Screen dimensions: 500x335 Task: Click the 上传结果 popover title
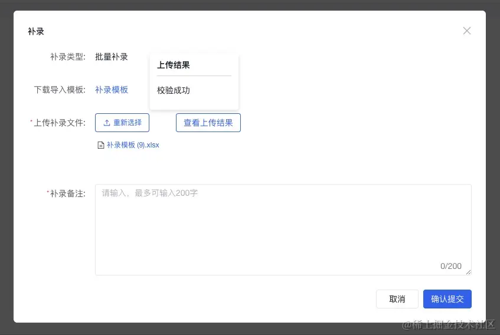coord(174,65)
